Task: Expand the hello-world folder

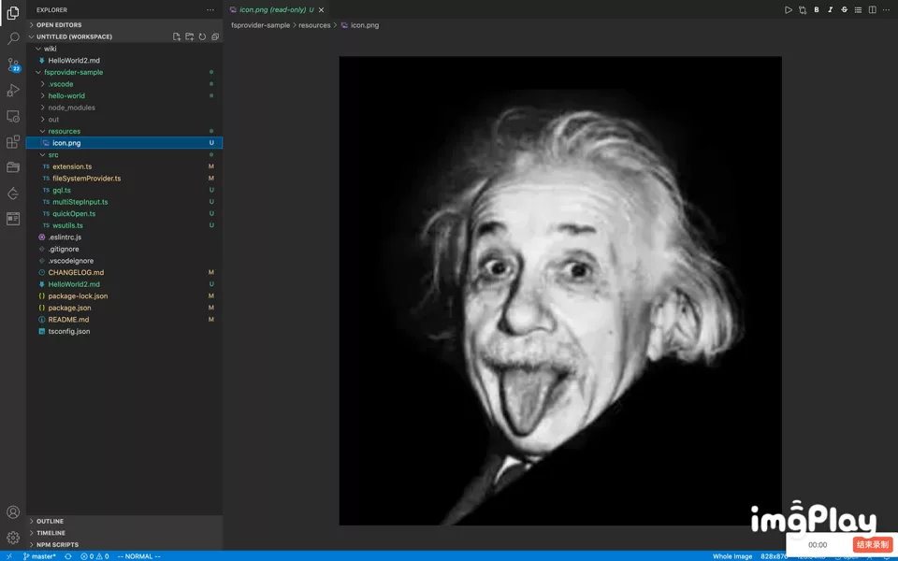Action: pyautogui.click(x=124, y=95)
